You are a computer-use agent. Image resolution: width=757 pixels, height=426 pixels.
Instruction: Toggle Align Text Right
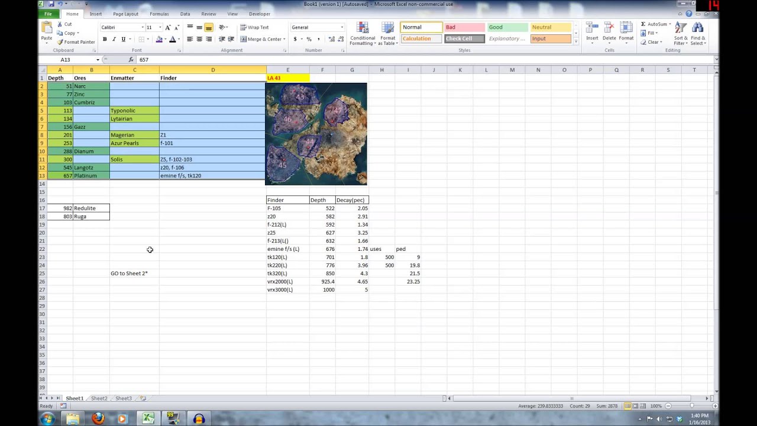pyautogui.click(x=209, y=39)
